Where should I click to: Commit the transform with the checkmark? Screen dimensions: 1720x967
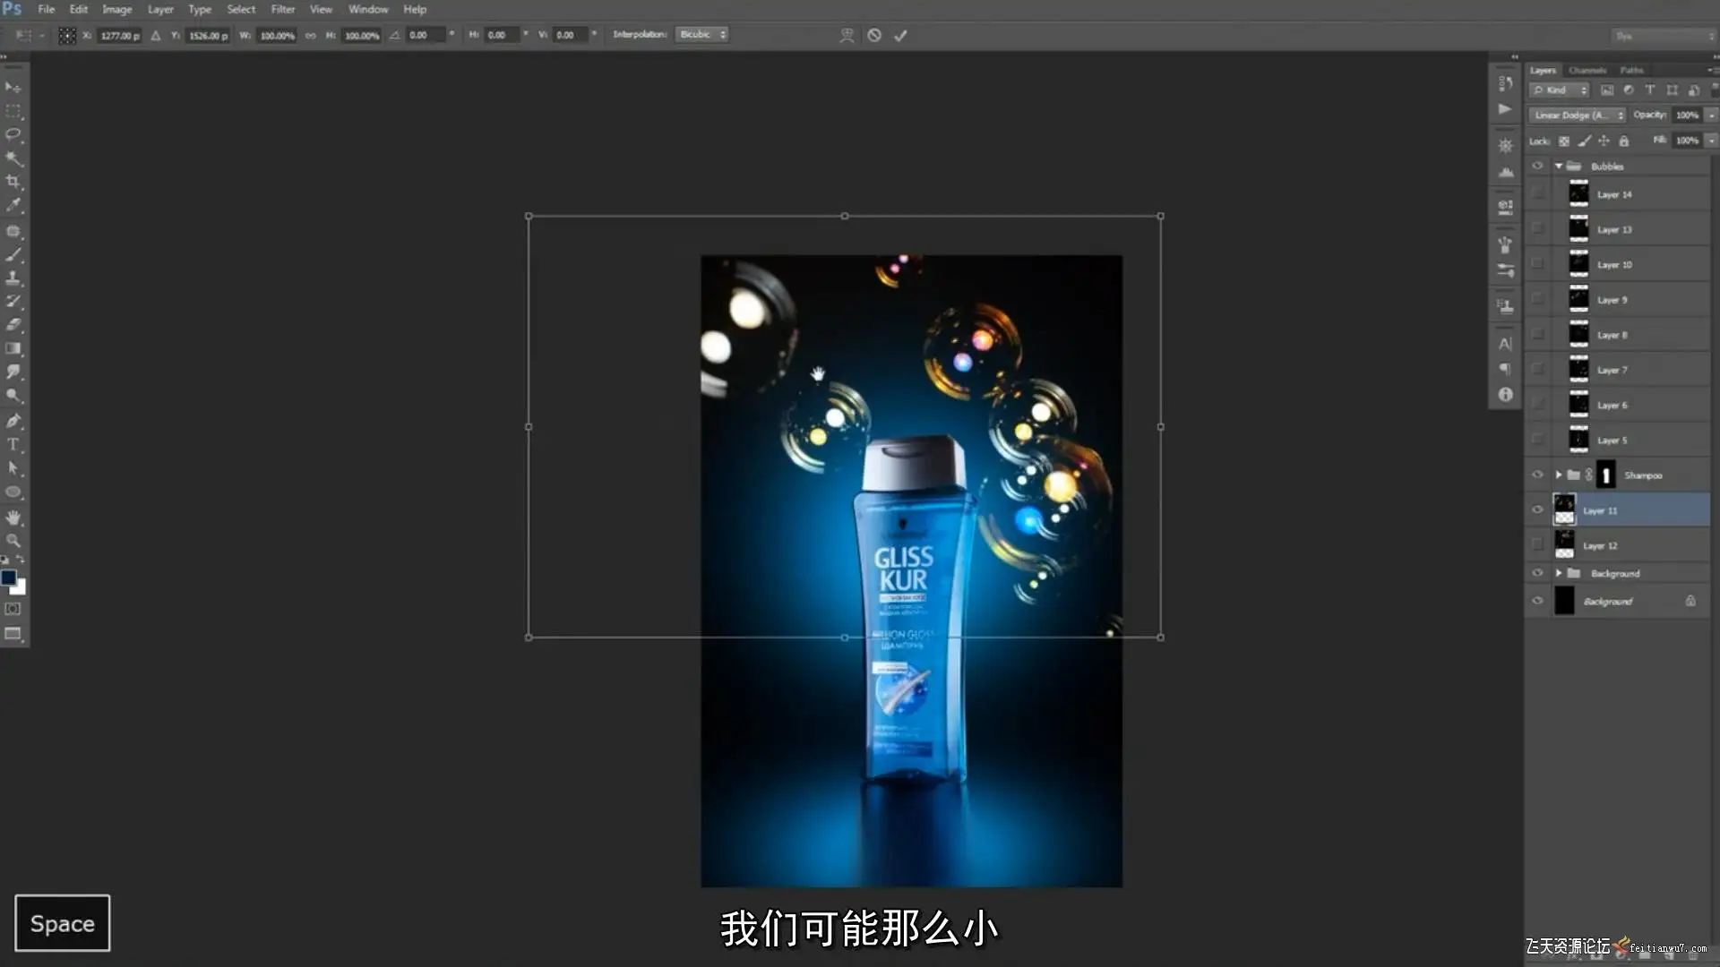click(900, 35)
